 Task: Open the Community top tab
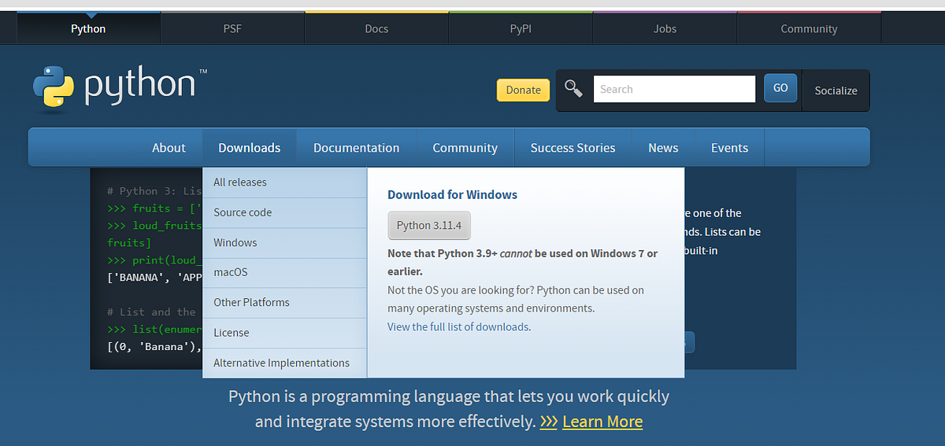[x=809, y=28]
